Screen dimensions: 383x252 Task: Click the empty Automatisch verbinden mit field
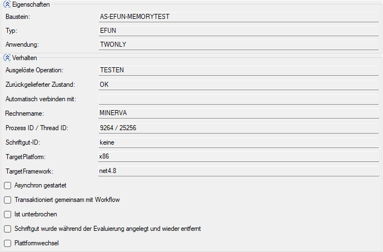tap(239, 99)
